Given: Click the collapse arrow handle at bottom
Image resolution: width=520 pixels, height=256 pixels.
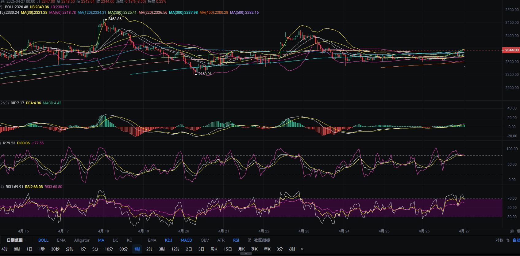Looking at the screenshot, I should click(246, 254).
